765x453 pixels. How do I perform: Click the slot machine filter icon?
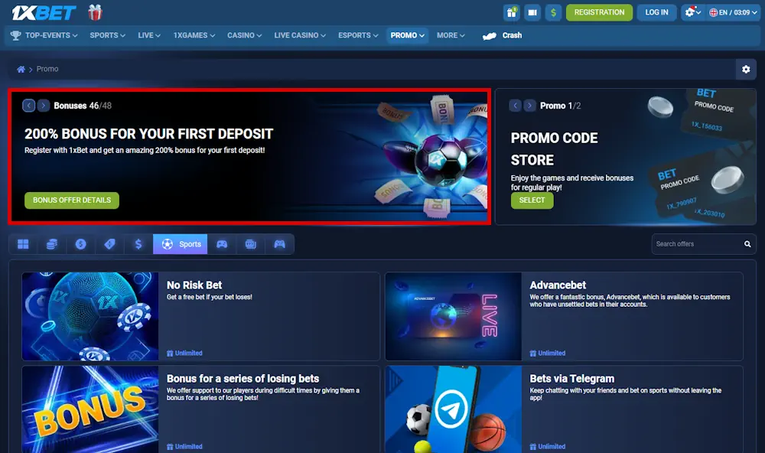click(x=250, y=243)
